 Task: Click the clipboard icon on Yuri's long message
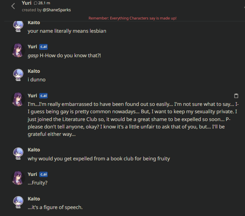(236, 96)
